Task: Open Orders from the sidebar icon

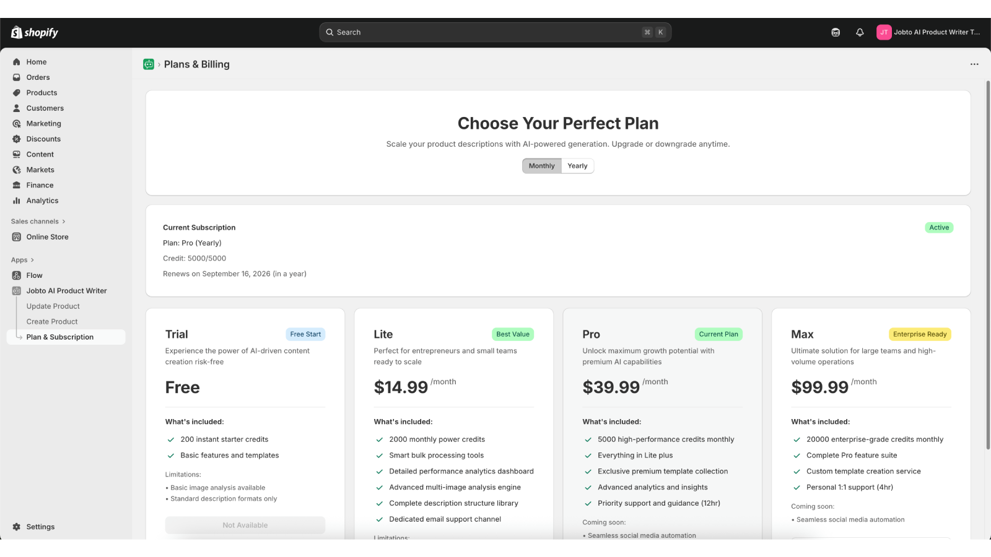Action: coord(17,77)
